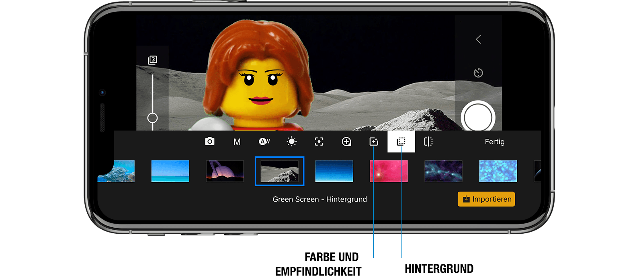Adjust the onion skin slider handle
This screenshot has width=643, height=276.
tap(152, 118)
